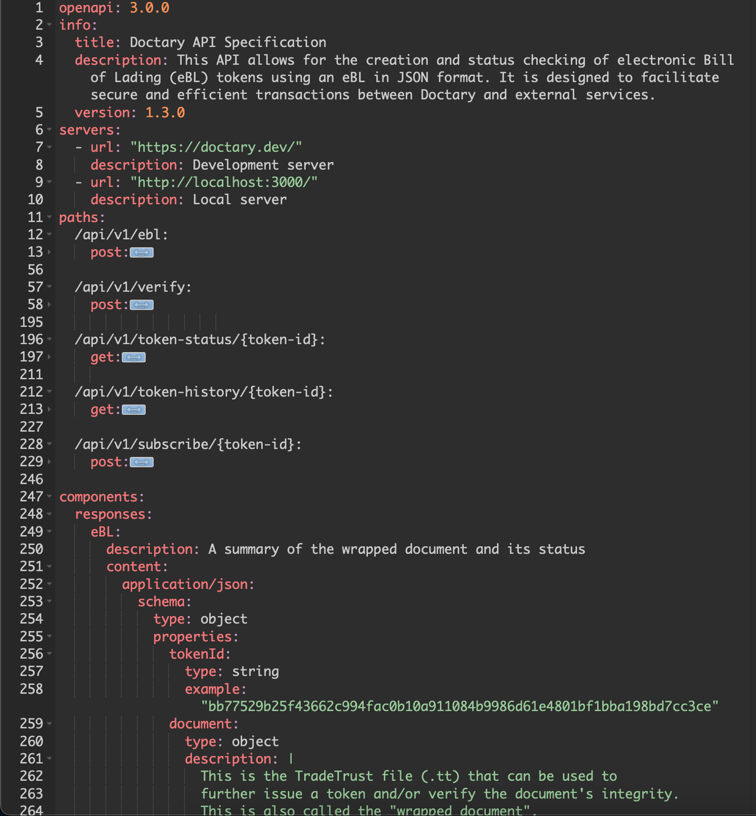Collapse properties block at line 255

tap(50, 636)
